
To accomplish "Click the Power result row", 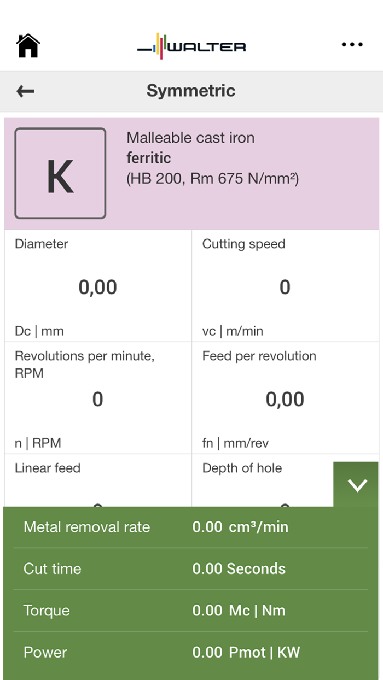I will point(190,652).
